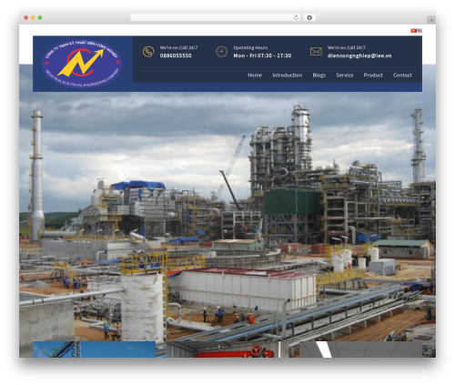Open the Product menu item
Image resolution: width=455 pixels, height=385 pixels.
[373, 75]
